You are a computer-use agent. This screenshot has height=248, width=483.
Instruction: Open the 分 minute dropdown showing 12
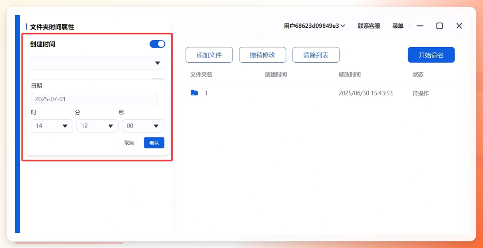coord(98,126)
